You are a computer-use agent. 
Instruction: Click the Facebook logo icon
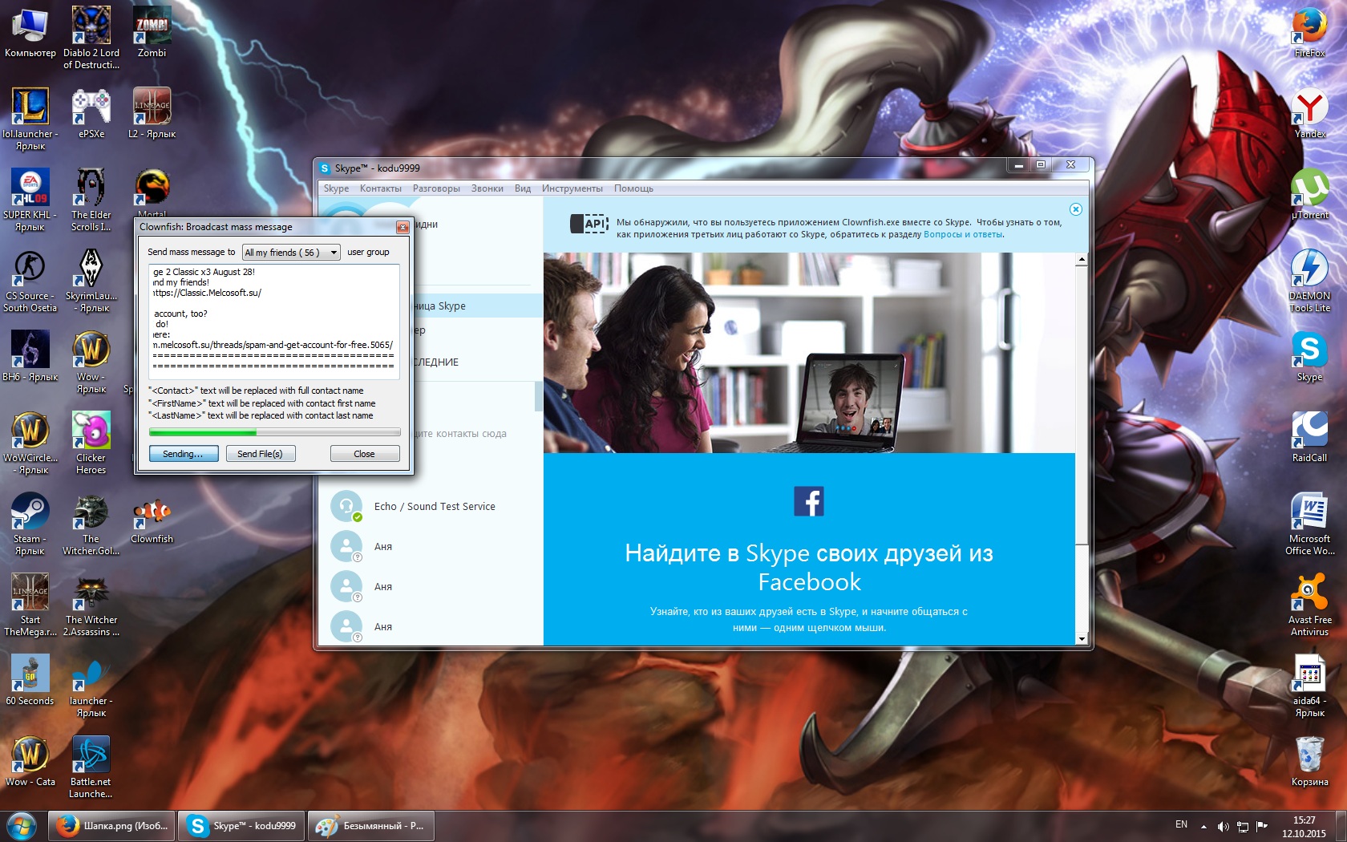(809, 501)
